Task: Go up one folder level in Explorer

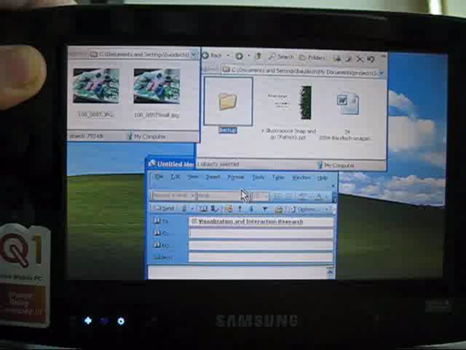Action: 259,56
